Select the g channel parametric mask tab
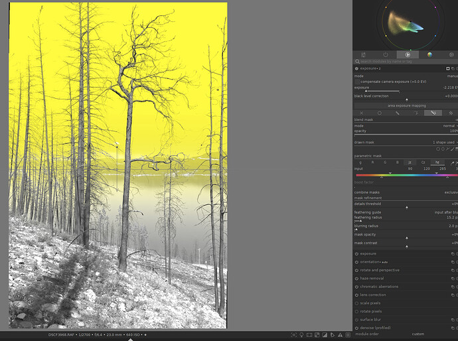Viewport: 458px width, 341px height. (360, 163)
